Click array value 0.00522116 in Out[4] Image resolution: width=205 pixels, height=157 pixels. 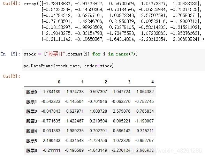pyautogui.click(x=153, y=22)
